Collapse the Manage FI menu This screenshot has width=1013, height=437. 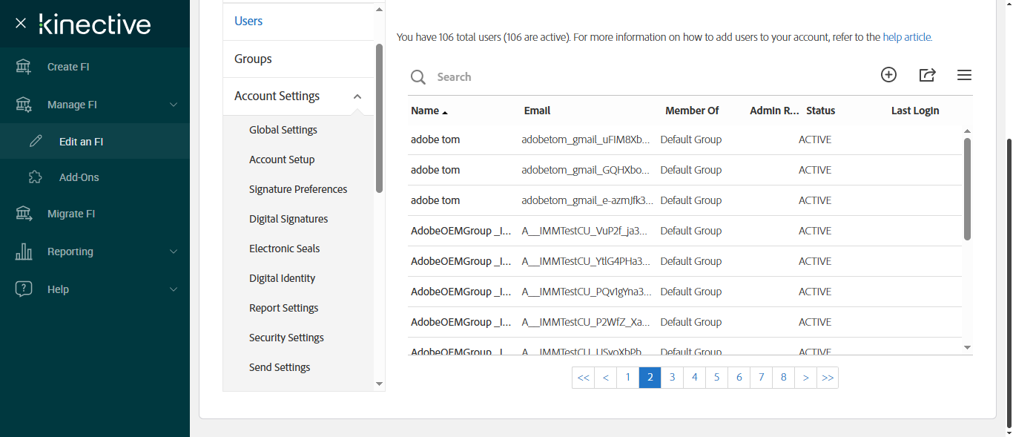[174, 105]
